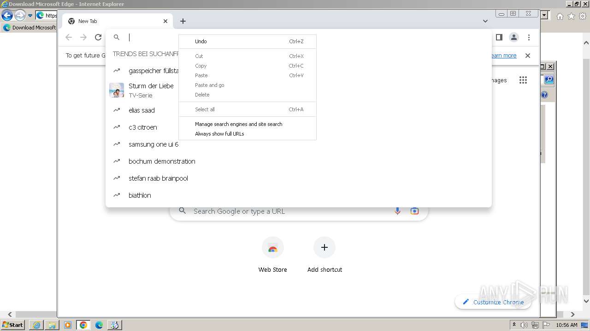Open Microsoft Edge from the taskbar
Viewport: 590px width, 331px height.
[x=99, y=325]
